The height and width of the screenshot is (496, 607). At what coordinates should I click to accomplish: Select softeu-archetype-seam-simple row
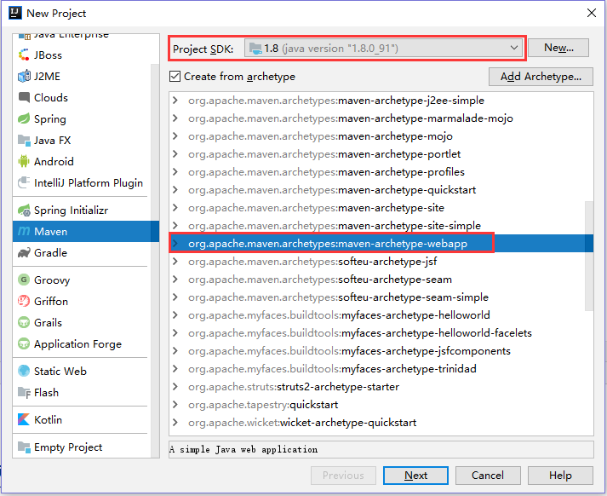coord(381,297)
